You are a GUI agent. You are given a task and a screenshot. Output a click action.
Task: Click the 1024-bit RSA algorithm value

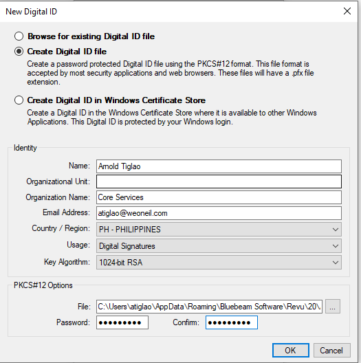pos(120,263)
